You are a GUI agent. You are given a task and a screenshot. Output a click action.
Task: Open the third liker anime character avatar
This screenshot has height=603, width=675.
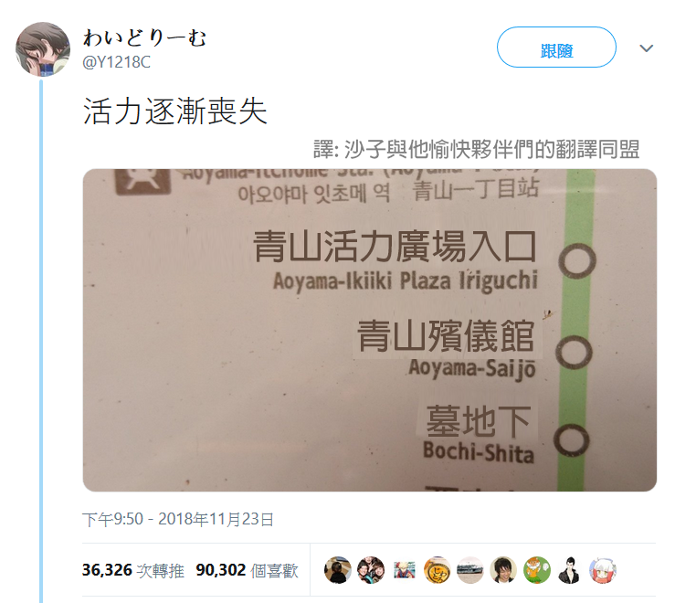point(405,570)
